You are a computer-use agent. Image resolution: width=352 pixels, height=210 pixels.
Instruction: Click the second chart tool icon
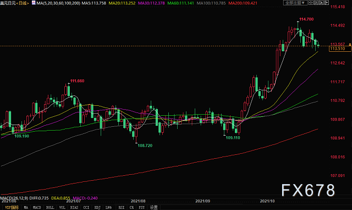pos(316,3)
